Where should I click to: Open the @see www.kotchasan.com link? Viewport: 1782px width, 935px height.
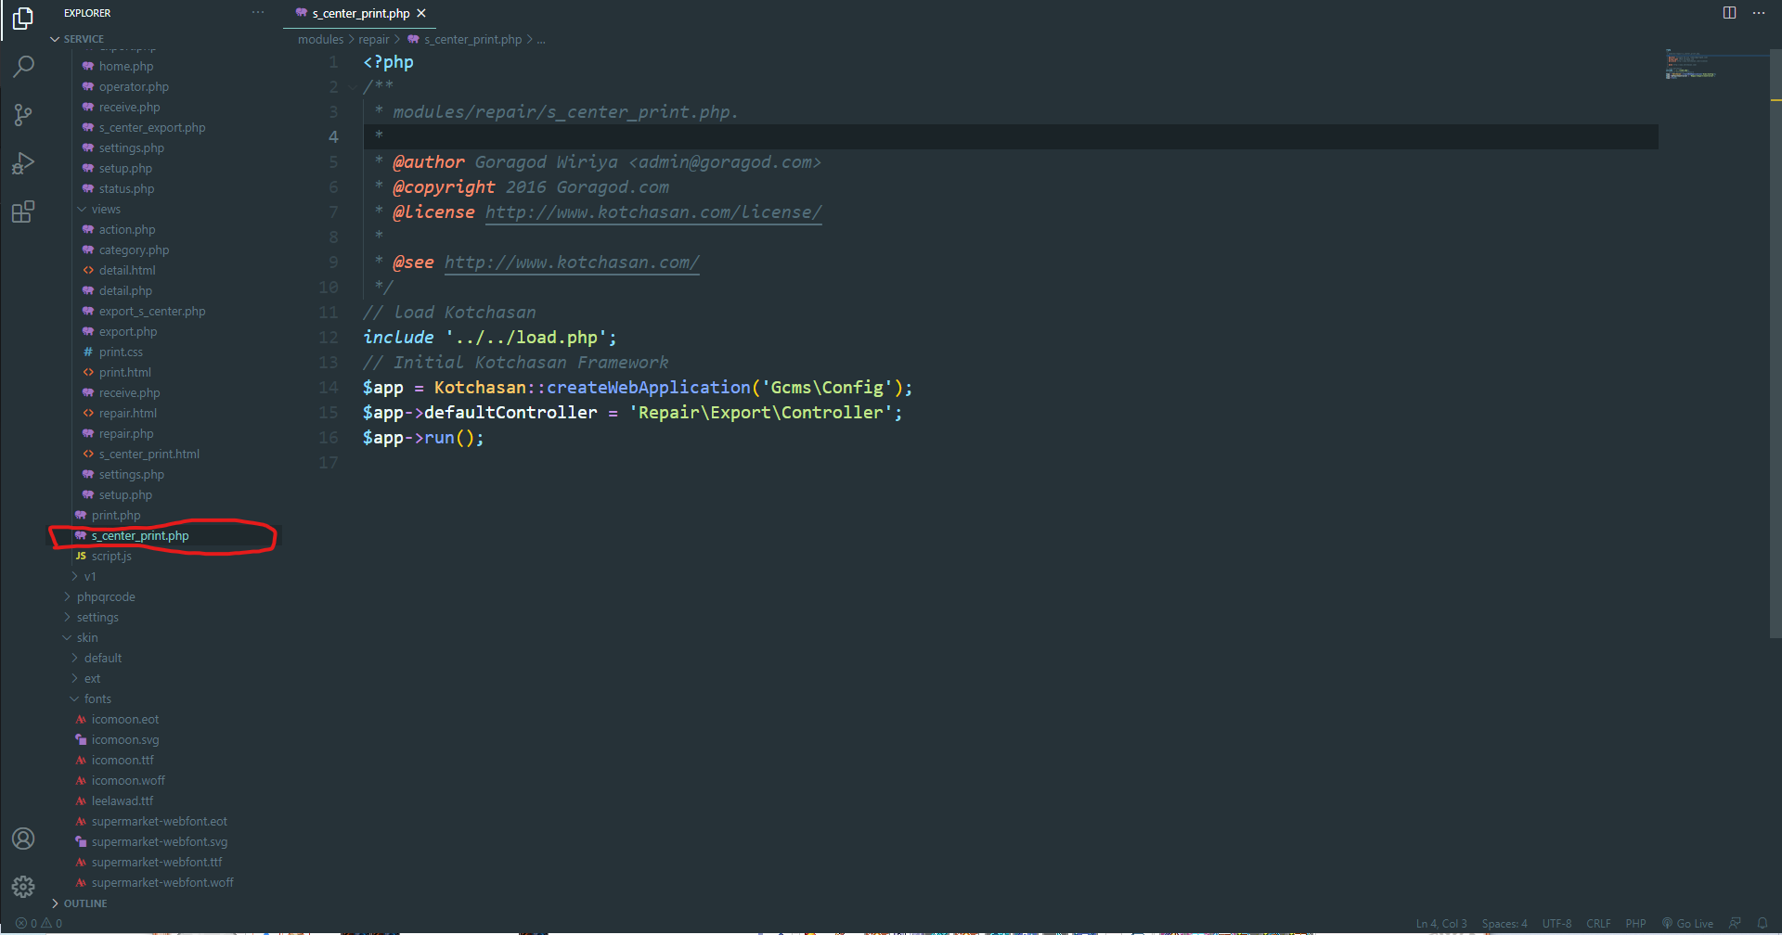[572, 263]
